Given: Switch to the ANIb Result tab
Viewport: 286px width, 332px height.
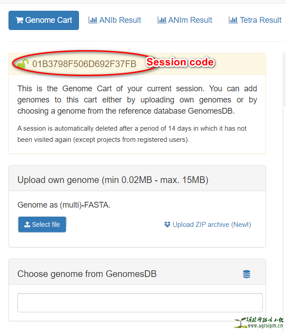Looking at the screenshot, I should tap(115, 20).
